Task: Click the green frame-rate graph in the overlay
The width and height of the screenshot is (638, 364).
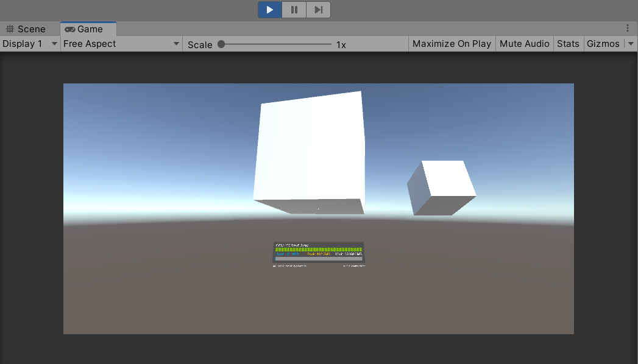Action: pyautogui.click(x=318, y=250)
